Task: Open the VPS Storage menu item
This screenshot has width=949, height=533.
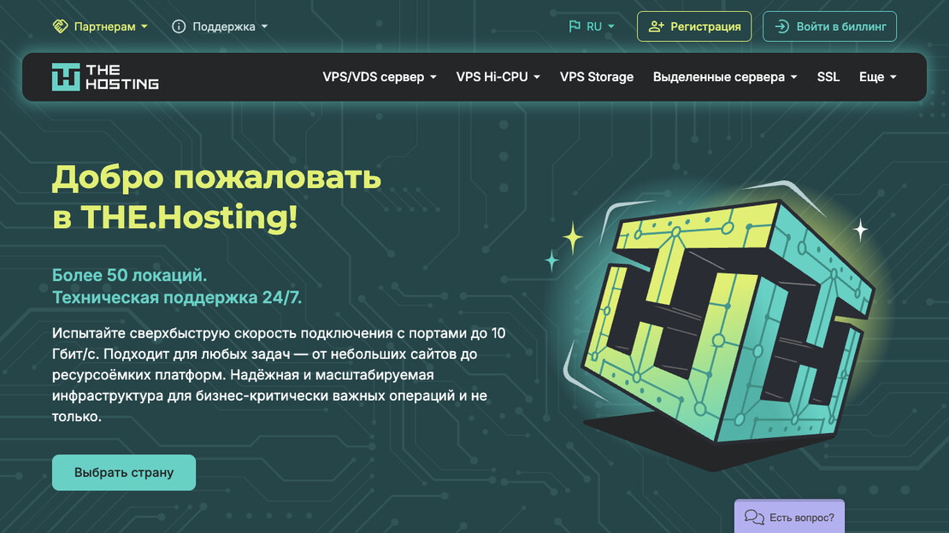Action: pos(597,77)
